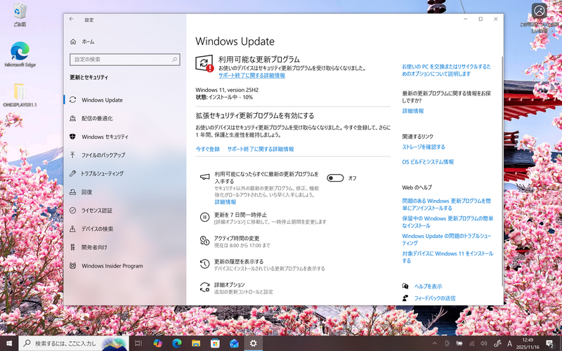Click the active hours clock icon

coord(204,241)
